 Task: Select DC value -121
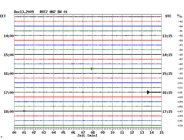(x=180, y=92)
